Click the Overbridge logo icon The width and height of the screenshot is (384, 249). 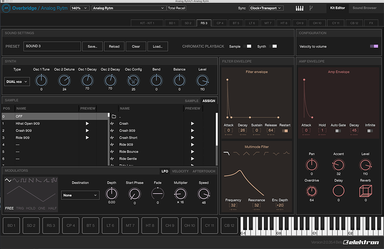coord(6,8)
